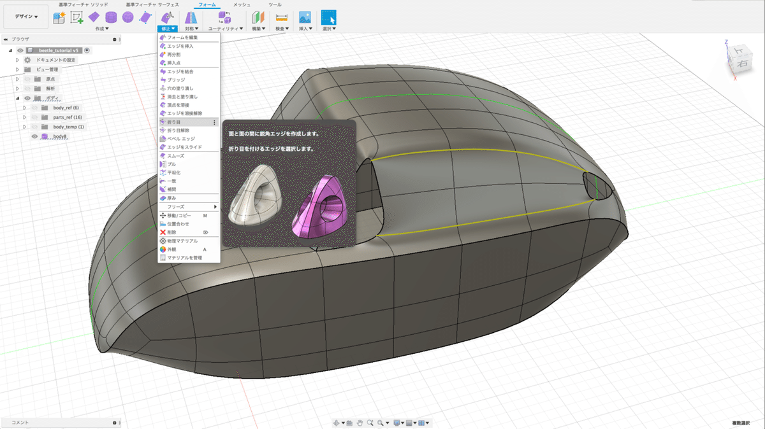
Task: Open the デザイン workspace dropdown
Action: (x=25, y=17)
